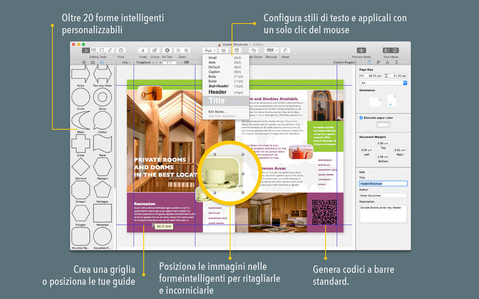Image resolution: width=479 pixels, height=299 pixels.
Task: Insert the Diamond shape
Action: pos(81,167)
